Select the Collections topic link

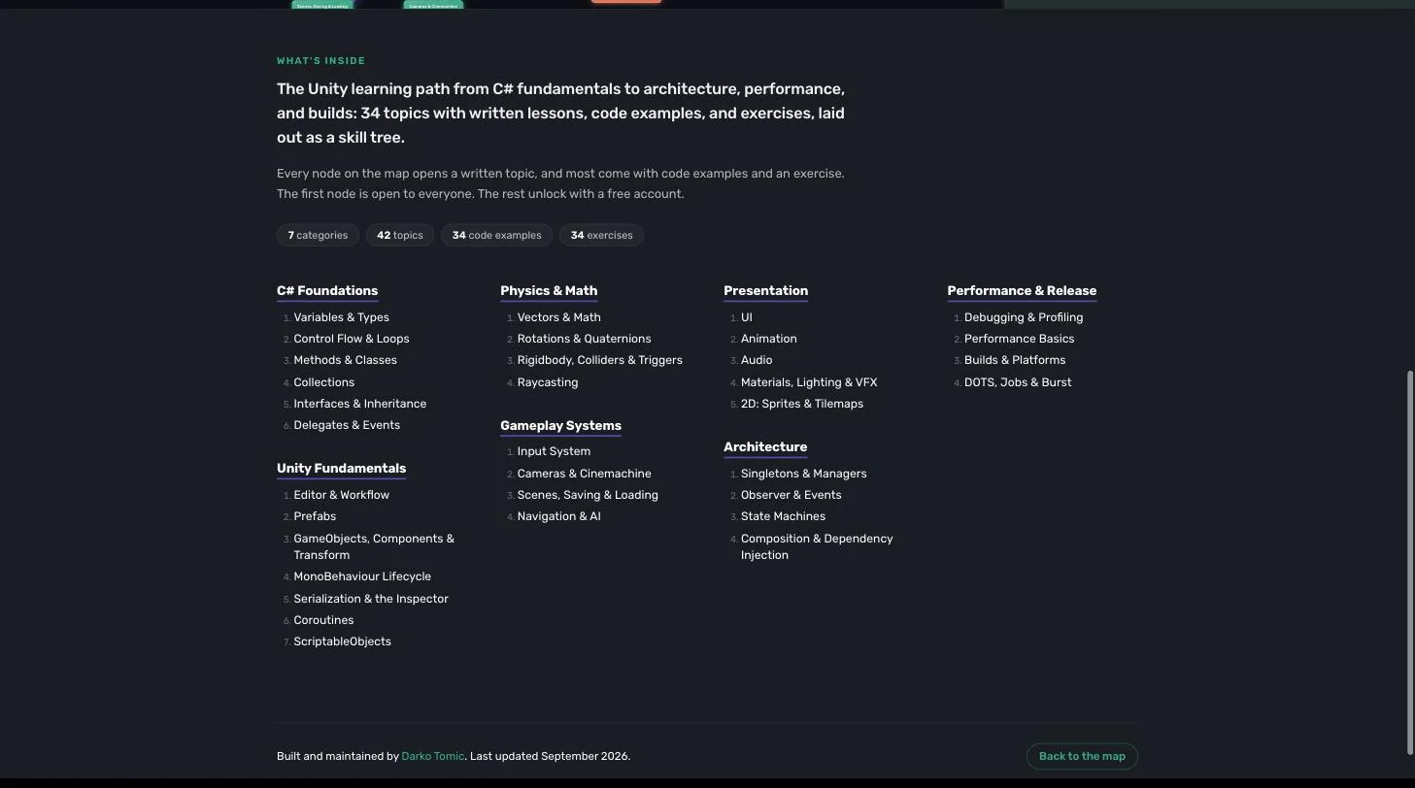[323, 382]
